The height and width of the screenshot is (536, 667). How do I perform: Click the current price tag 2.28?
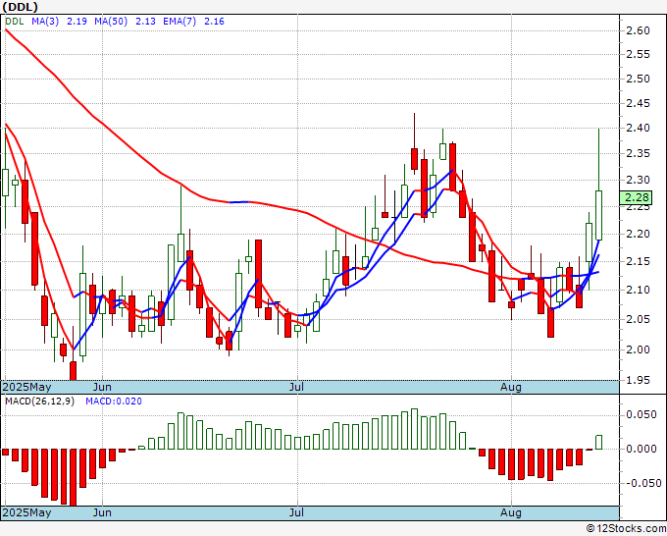tap(636, 197)
